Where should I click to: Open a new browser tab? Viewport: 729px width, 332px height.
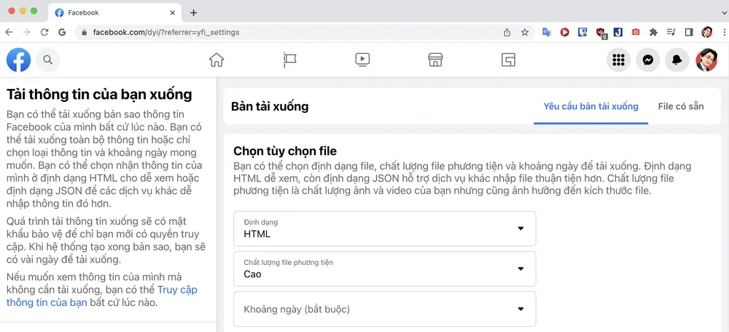tap(193, 12)
